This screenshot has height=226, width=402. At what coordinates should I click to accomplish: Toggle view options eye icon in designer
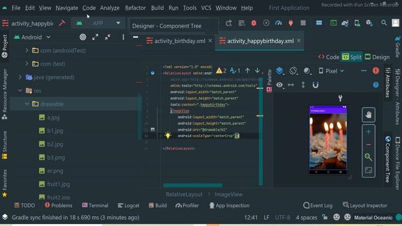(x=280, y=85)
